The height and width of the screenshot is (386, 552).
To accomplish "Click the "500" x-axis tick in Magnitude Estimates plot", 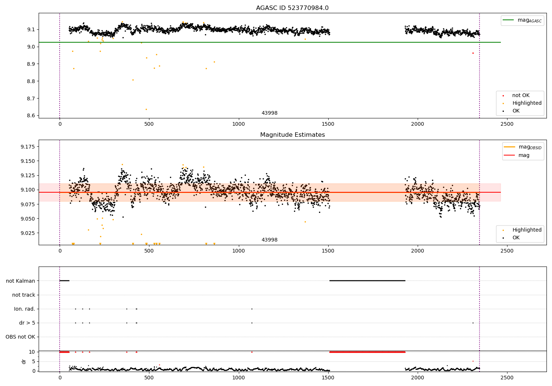I will coord(149,251).
